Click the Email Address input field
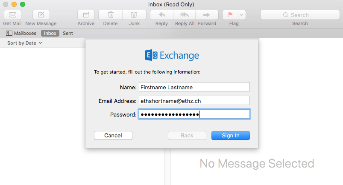 194,101
